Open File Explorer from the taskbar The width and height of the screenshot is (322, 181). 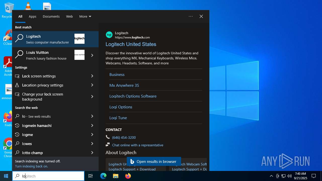click(x=115, y=176)
